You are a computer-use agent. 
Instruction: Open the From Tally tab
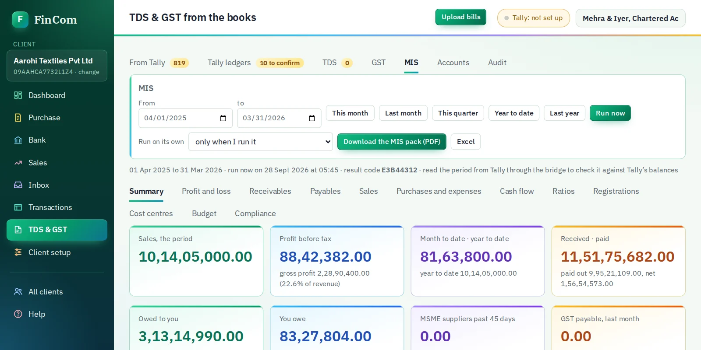[159, 63]
